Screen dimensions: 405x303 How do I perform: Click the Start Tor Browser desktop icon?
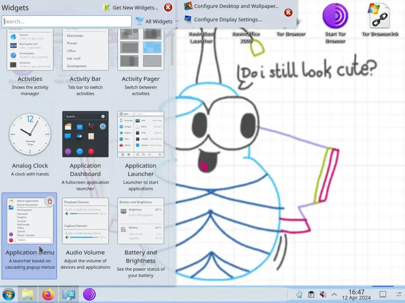[x=335, y=23]
